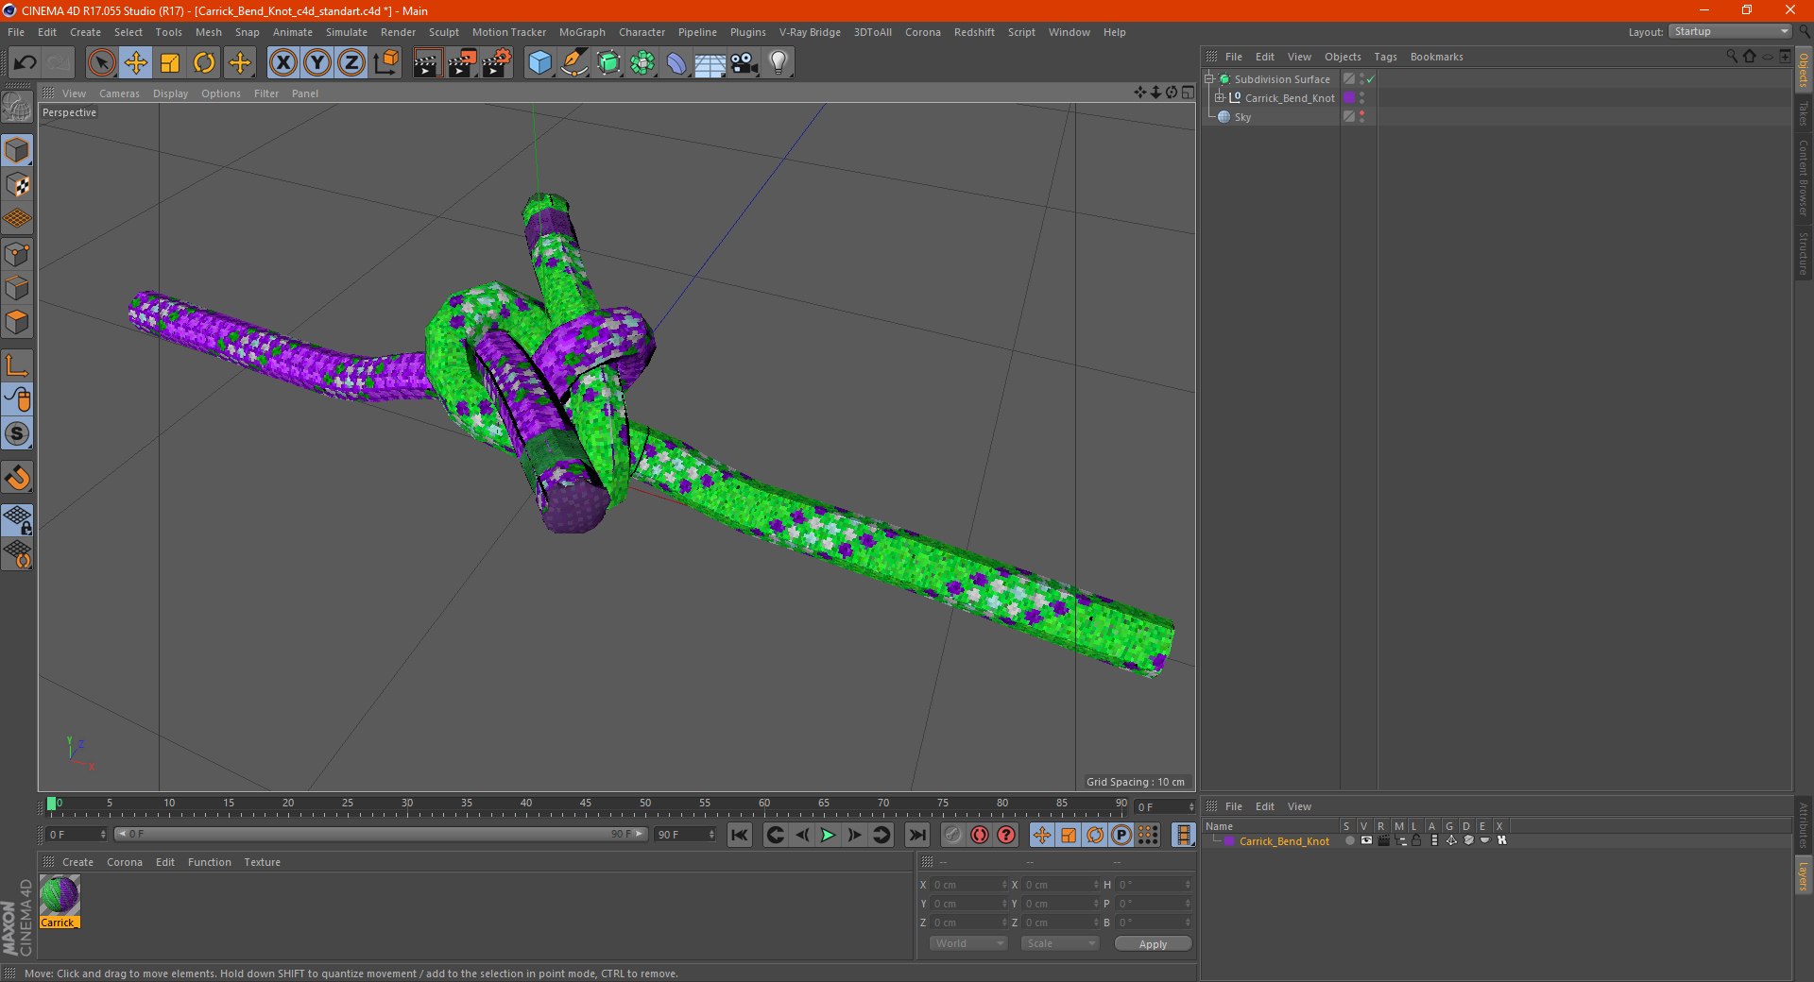The width and height of the screenshot is (1814, 982).
Task: Activate the Rotate tool
Action: [x=204, y=63]
